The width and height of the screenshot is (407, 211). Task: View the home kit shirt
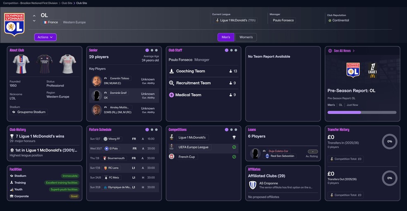point(21,64)
